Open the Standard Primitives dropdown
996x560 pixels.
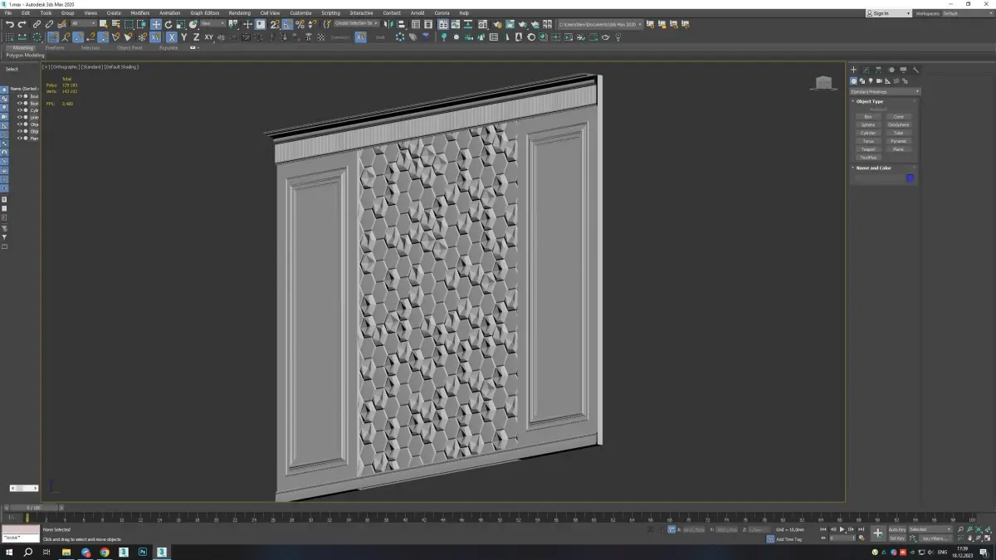pos(885,91)
